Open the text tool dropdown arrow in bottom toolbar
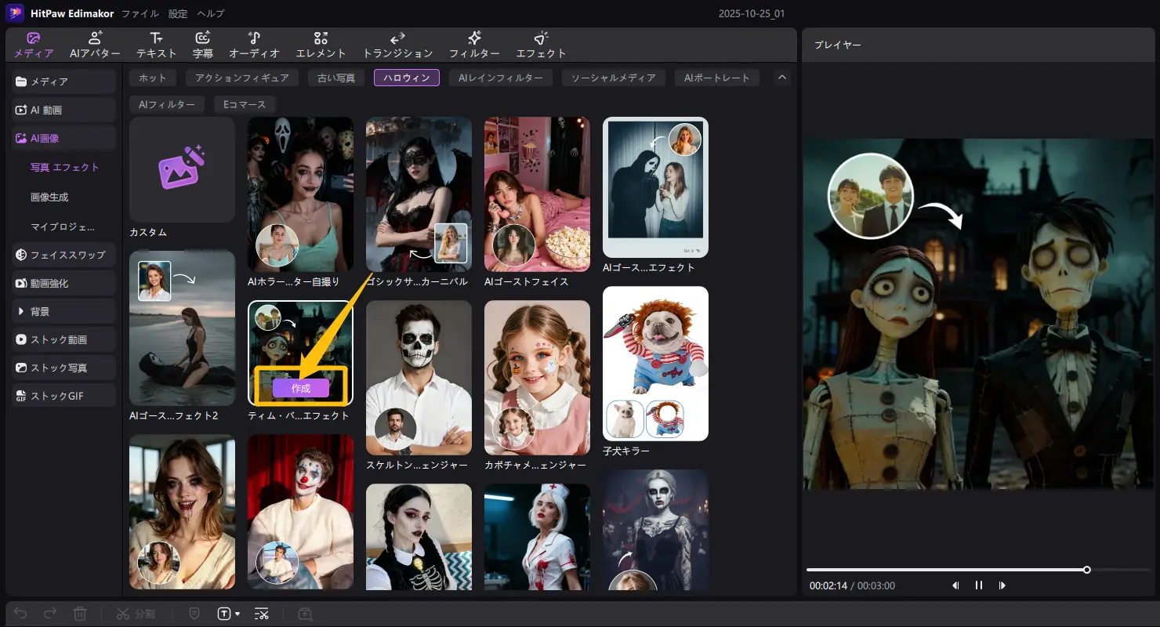1160x627 pixels. tap(237, 614)
